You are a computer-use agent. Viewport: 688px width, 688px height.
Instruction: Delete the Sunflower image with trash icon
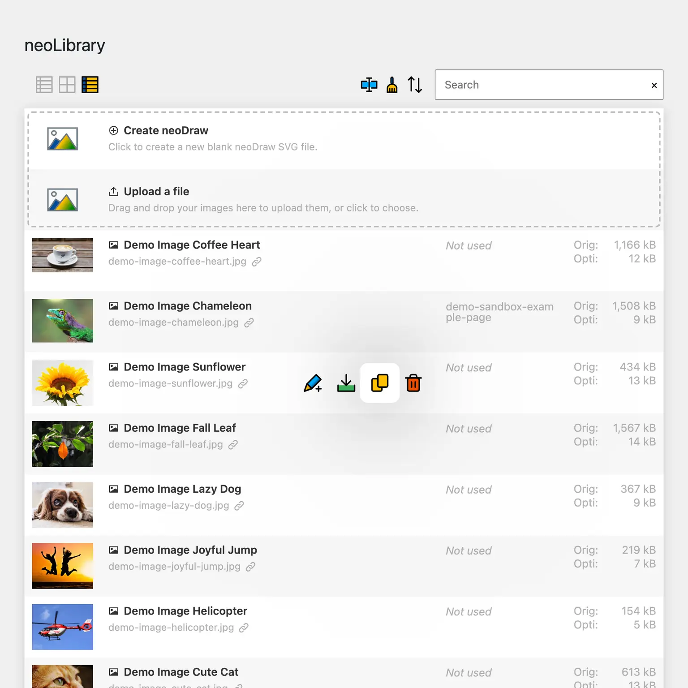[x=413, y=383]
